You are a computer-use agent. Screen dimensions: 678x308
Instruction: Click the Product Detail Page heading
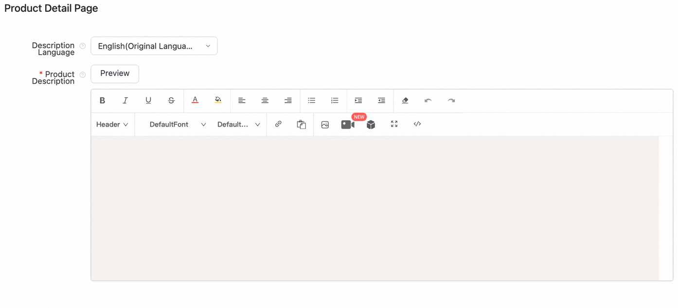click(51, 8)
